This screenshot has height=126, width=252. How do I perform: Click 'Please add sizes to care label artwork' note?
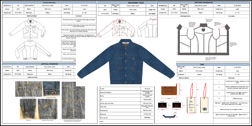232,109
